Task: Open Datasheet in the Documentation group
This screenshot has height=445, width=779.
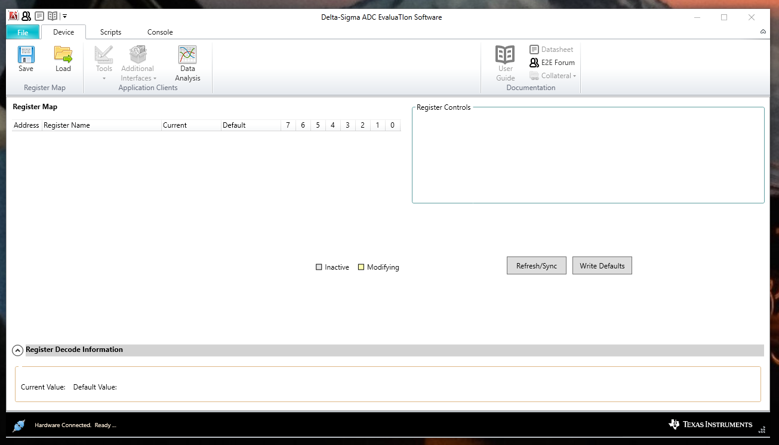Action: 551,50
